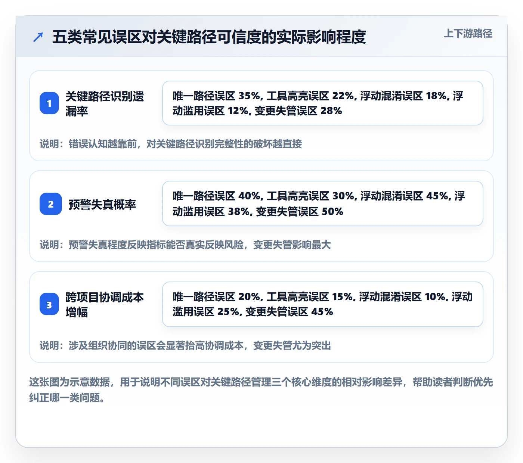
Task: Click the 预警失真概率 label
Action: 102,205
